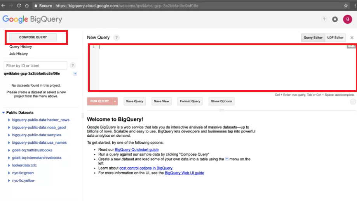Collapse the Public Datasets section

click(x=3, y=113)
